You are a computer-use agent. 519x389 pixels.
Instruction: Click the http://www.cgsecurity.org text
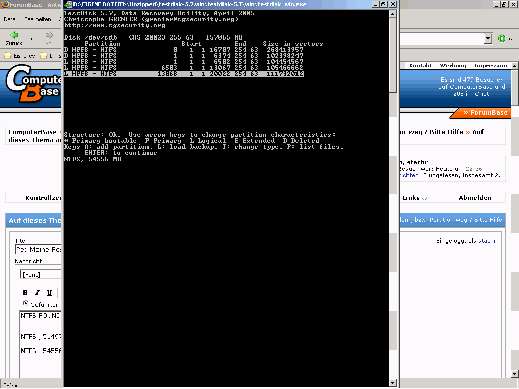[x=115, y=25]
